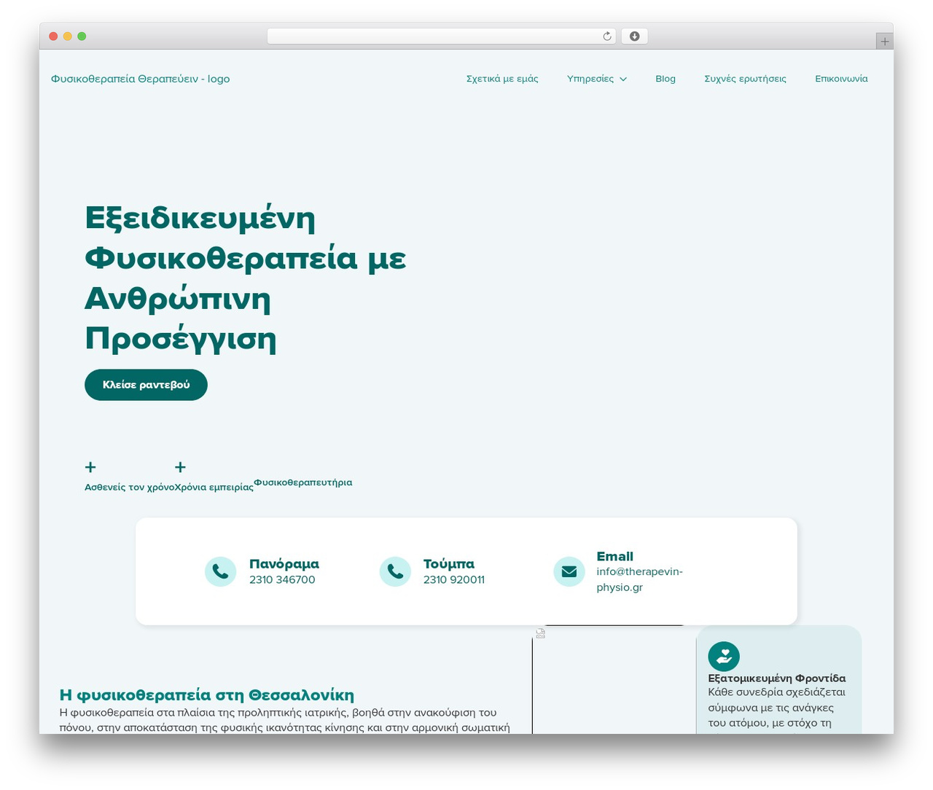Viewport: 933px width, 790px height.
Task: Open the Σχετικά με εμάς page
Action: pos(502,79)
